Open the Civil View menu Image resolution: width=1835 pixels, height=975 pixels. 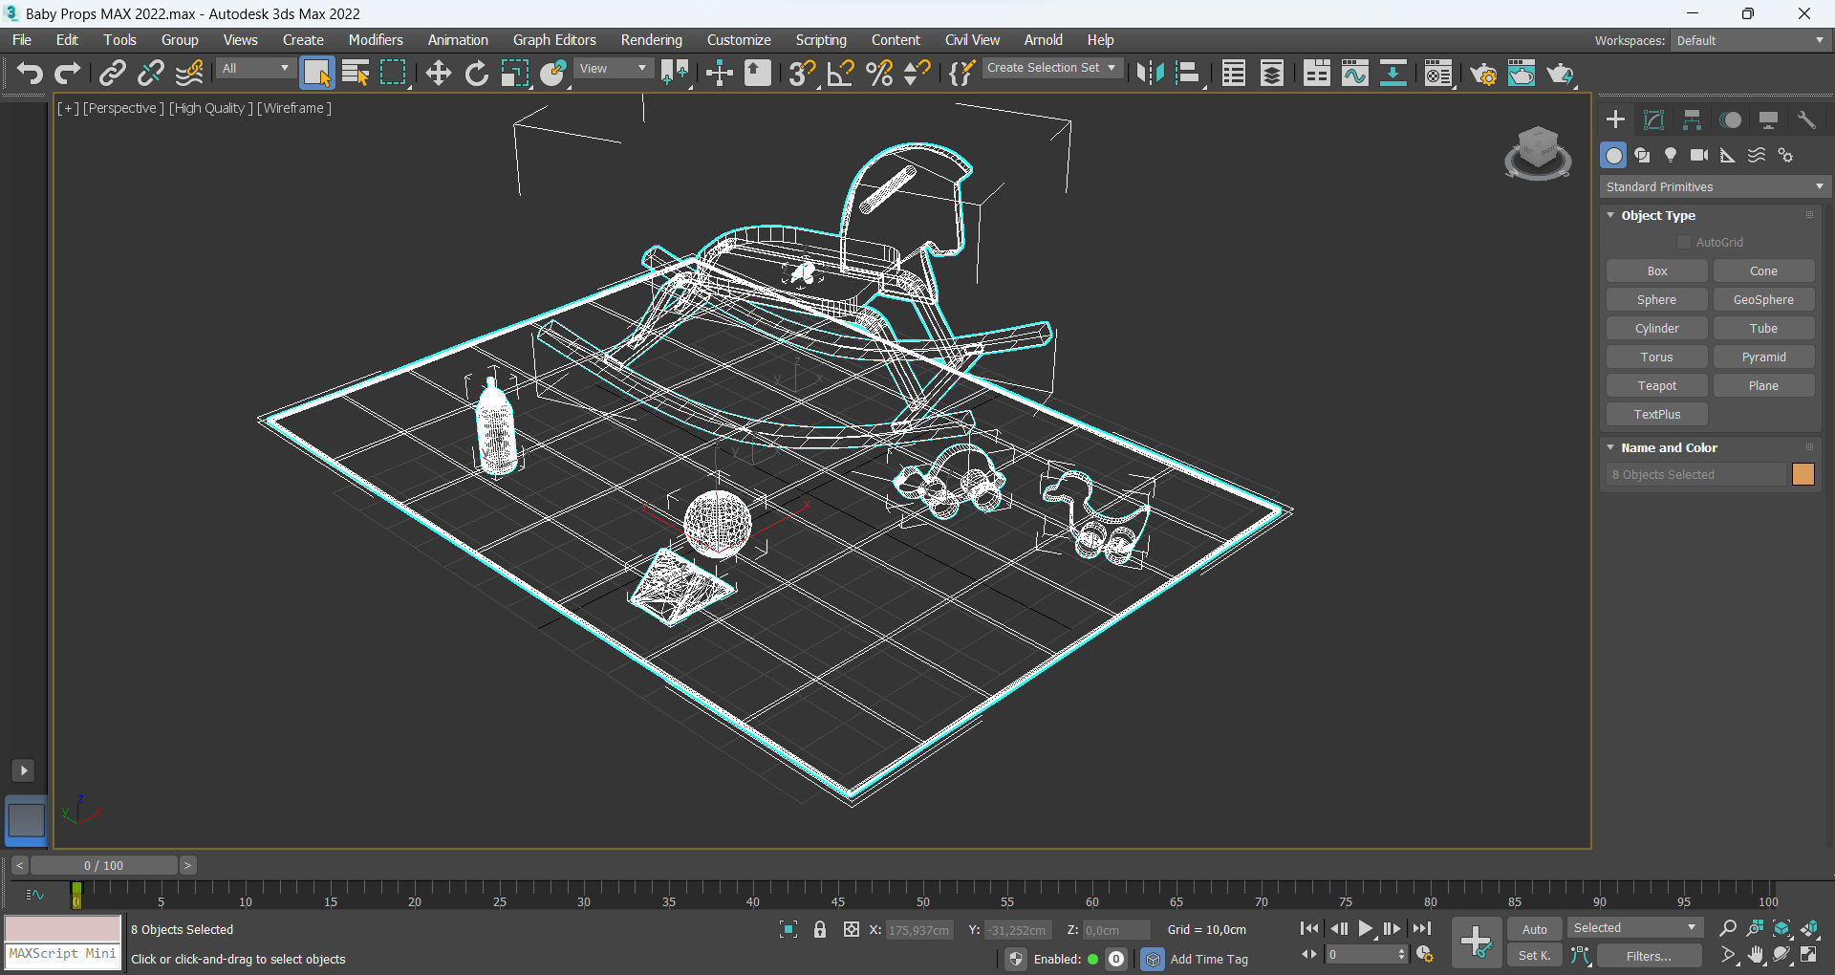point(972,40)
